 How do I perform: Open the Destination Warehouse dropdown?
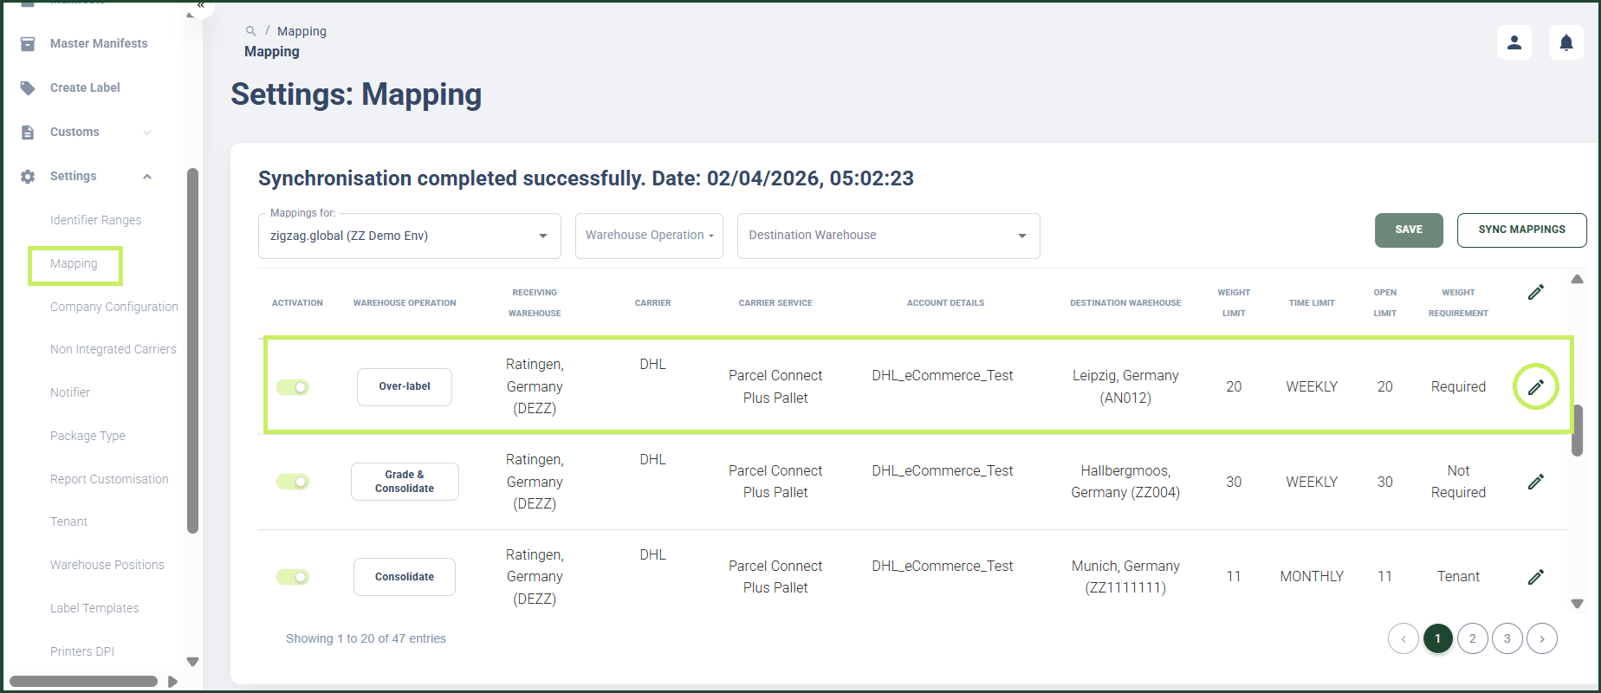888,236
